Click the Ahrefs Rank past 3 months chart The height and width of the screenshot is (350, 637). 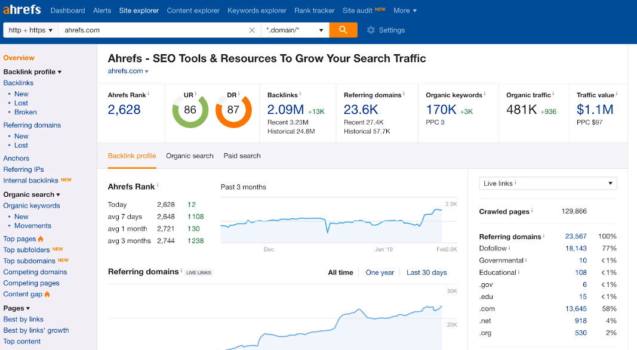coord(339,221)
